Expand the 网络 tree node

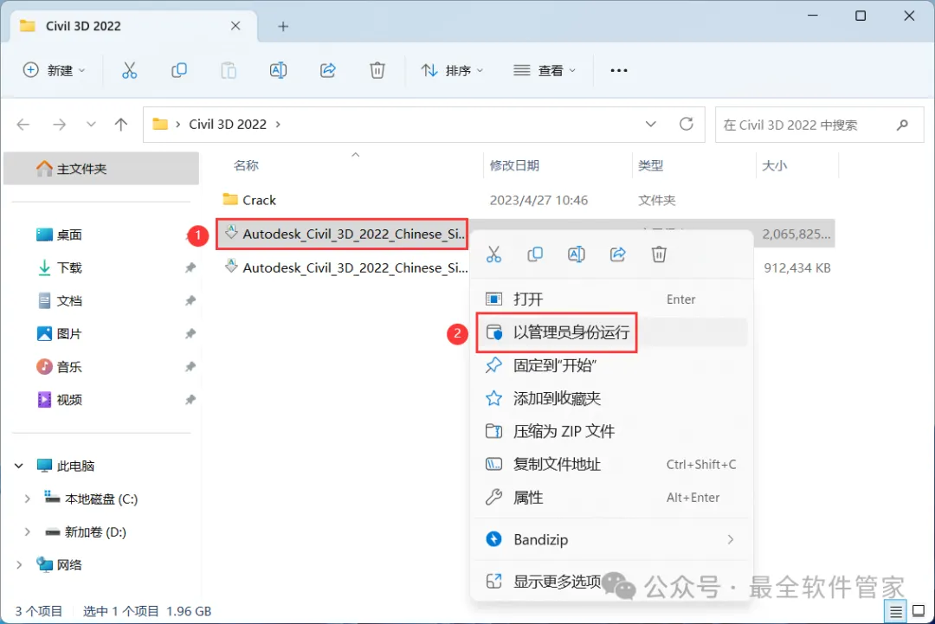[19, 564]
